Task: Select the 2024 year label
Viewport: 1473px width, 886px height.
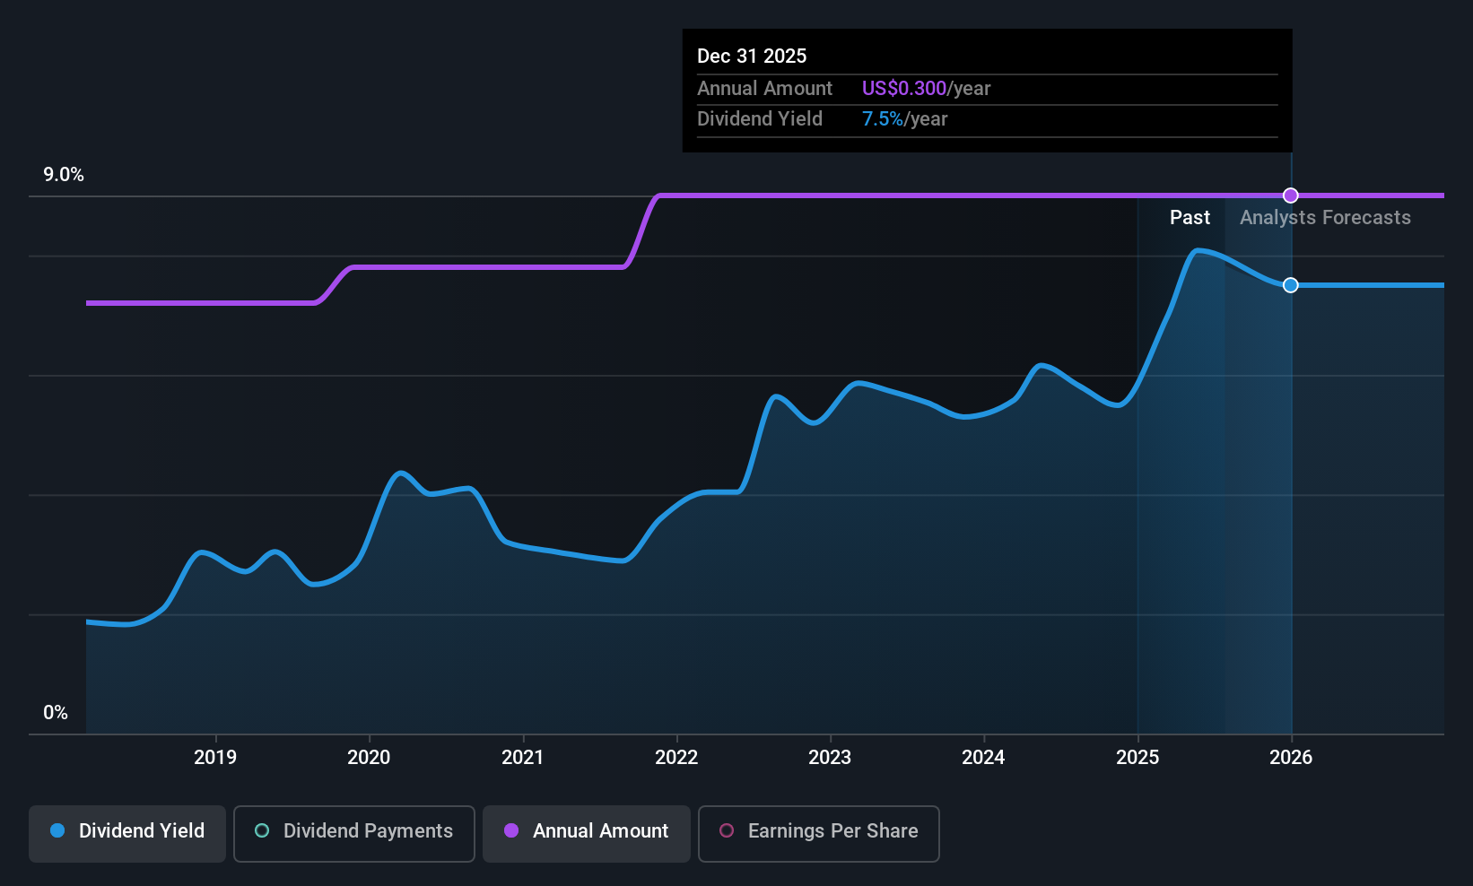Action: pos(983,758)
